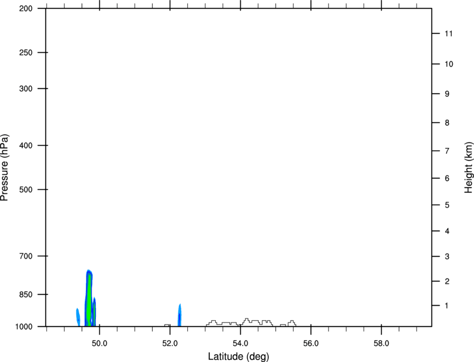Click pressure tick label 850
This screenshot has height=362, width=474.
coord(26,295)
